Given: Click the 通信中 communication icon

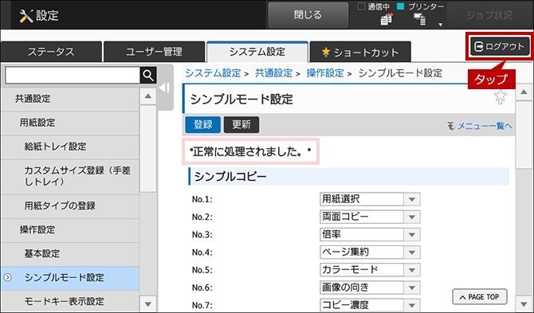Looking at the screenshot, I should point(387,20).
